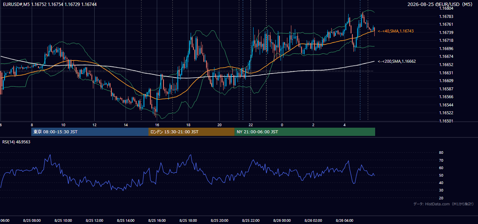Click price level 1.16718 on the price scale

coord(446,40)
